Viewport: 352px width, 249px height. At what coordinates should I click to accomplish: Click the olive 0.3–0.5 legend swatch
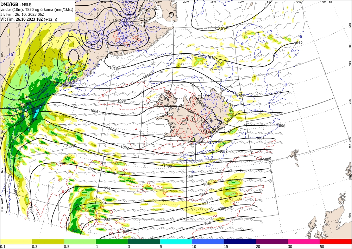(x=48, y=241)
